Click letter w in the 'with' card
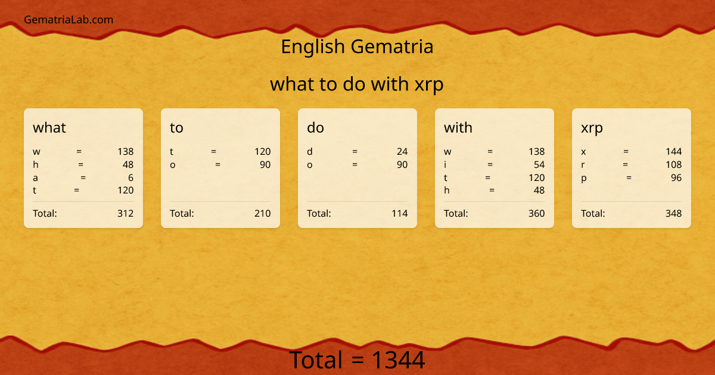This screenshot has width=715, height=375. point(447,152)
